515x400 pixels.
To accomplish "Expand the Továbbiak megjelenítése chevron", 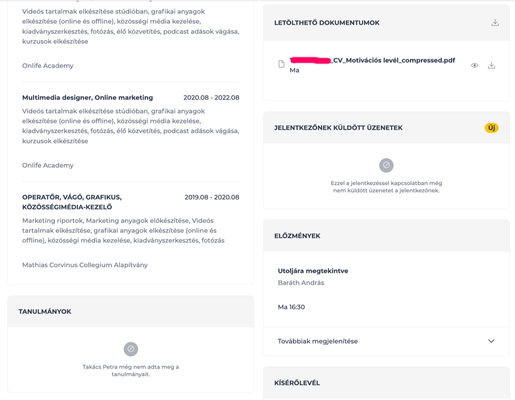I will [x=491, y=341].
